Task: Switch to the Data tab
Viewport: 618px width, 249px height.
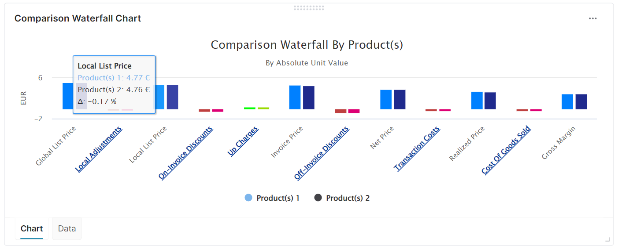Action: pyautogui.click(x=67, y=229)
